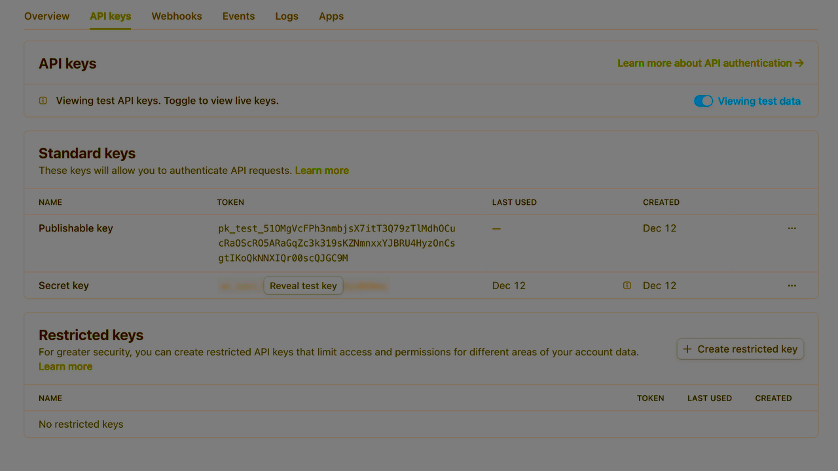
Task: Open the Logs tab
Action: click(286, 16)
